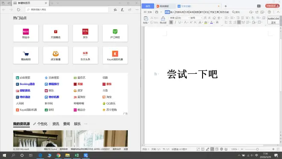Click the 查找 search button in WPS

tap(236, 12)
